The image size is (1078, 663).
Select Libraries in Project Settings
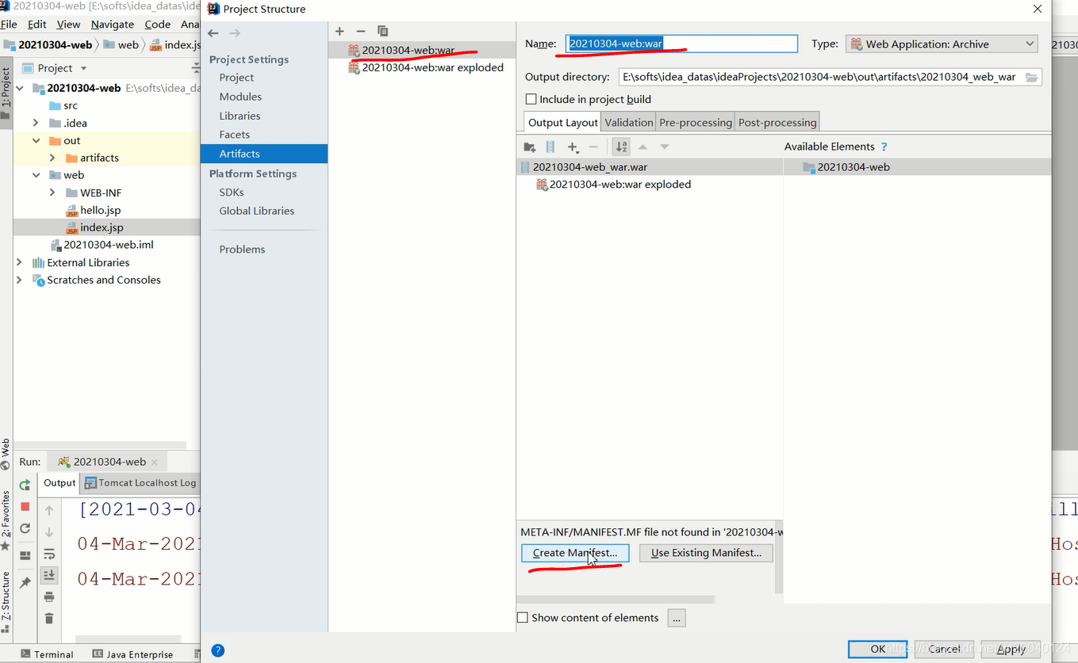[240, 116]
